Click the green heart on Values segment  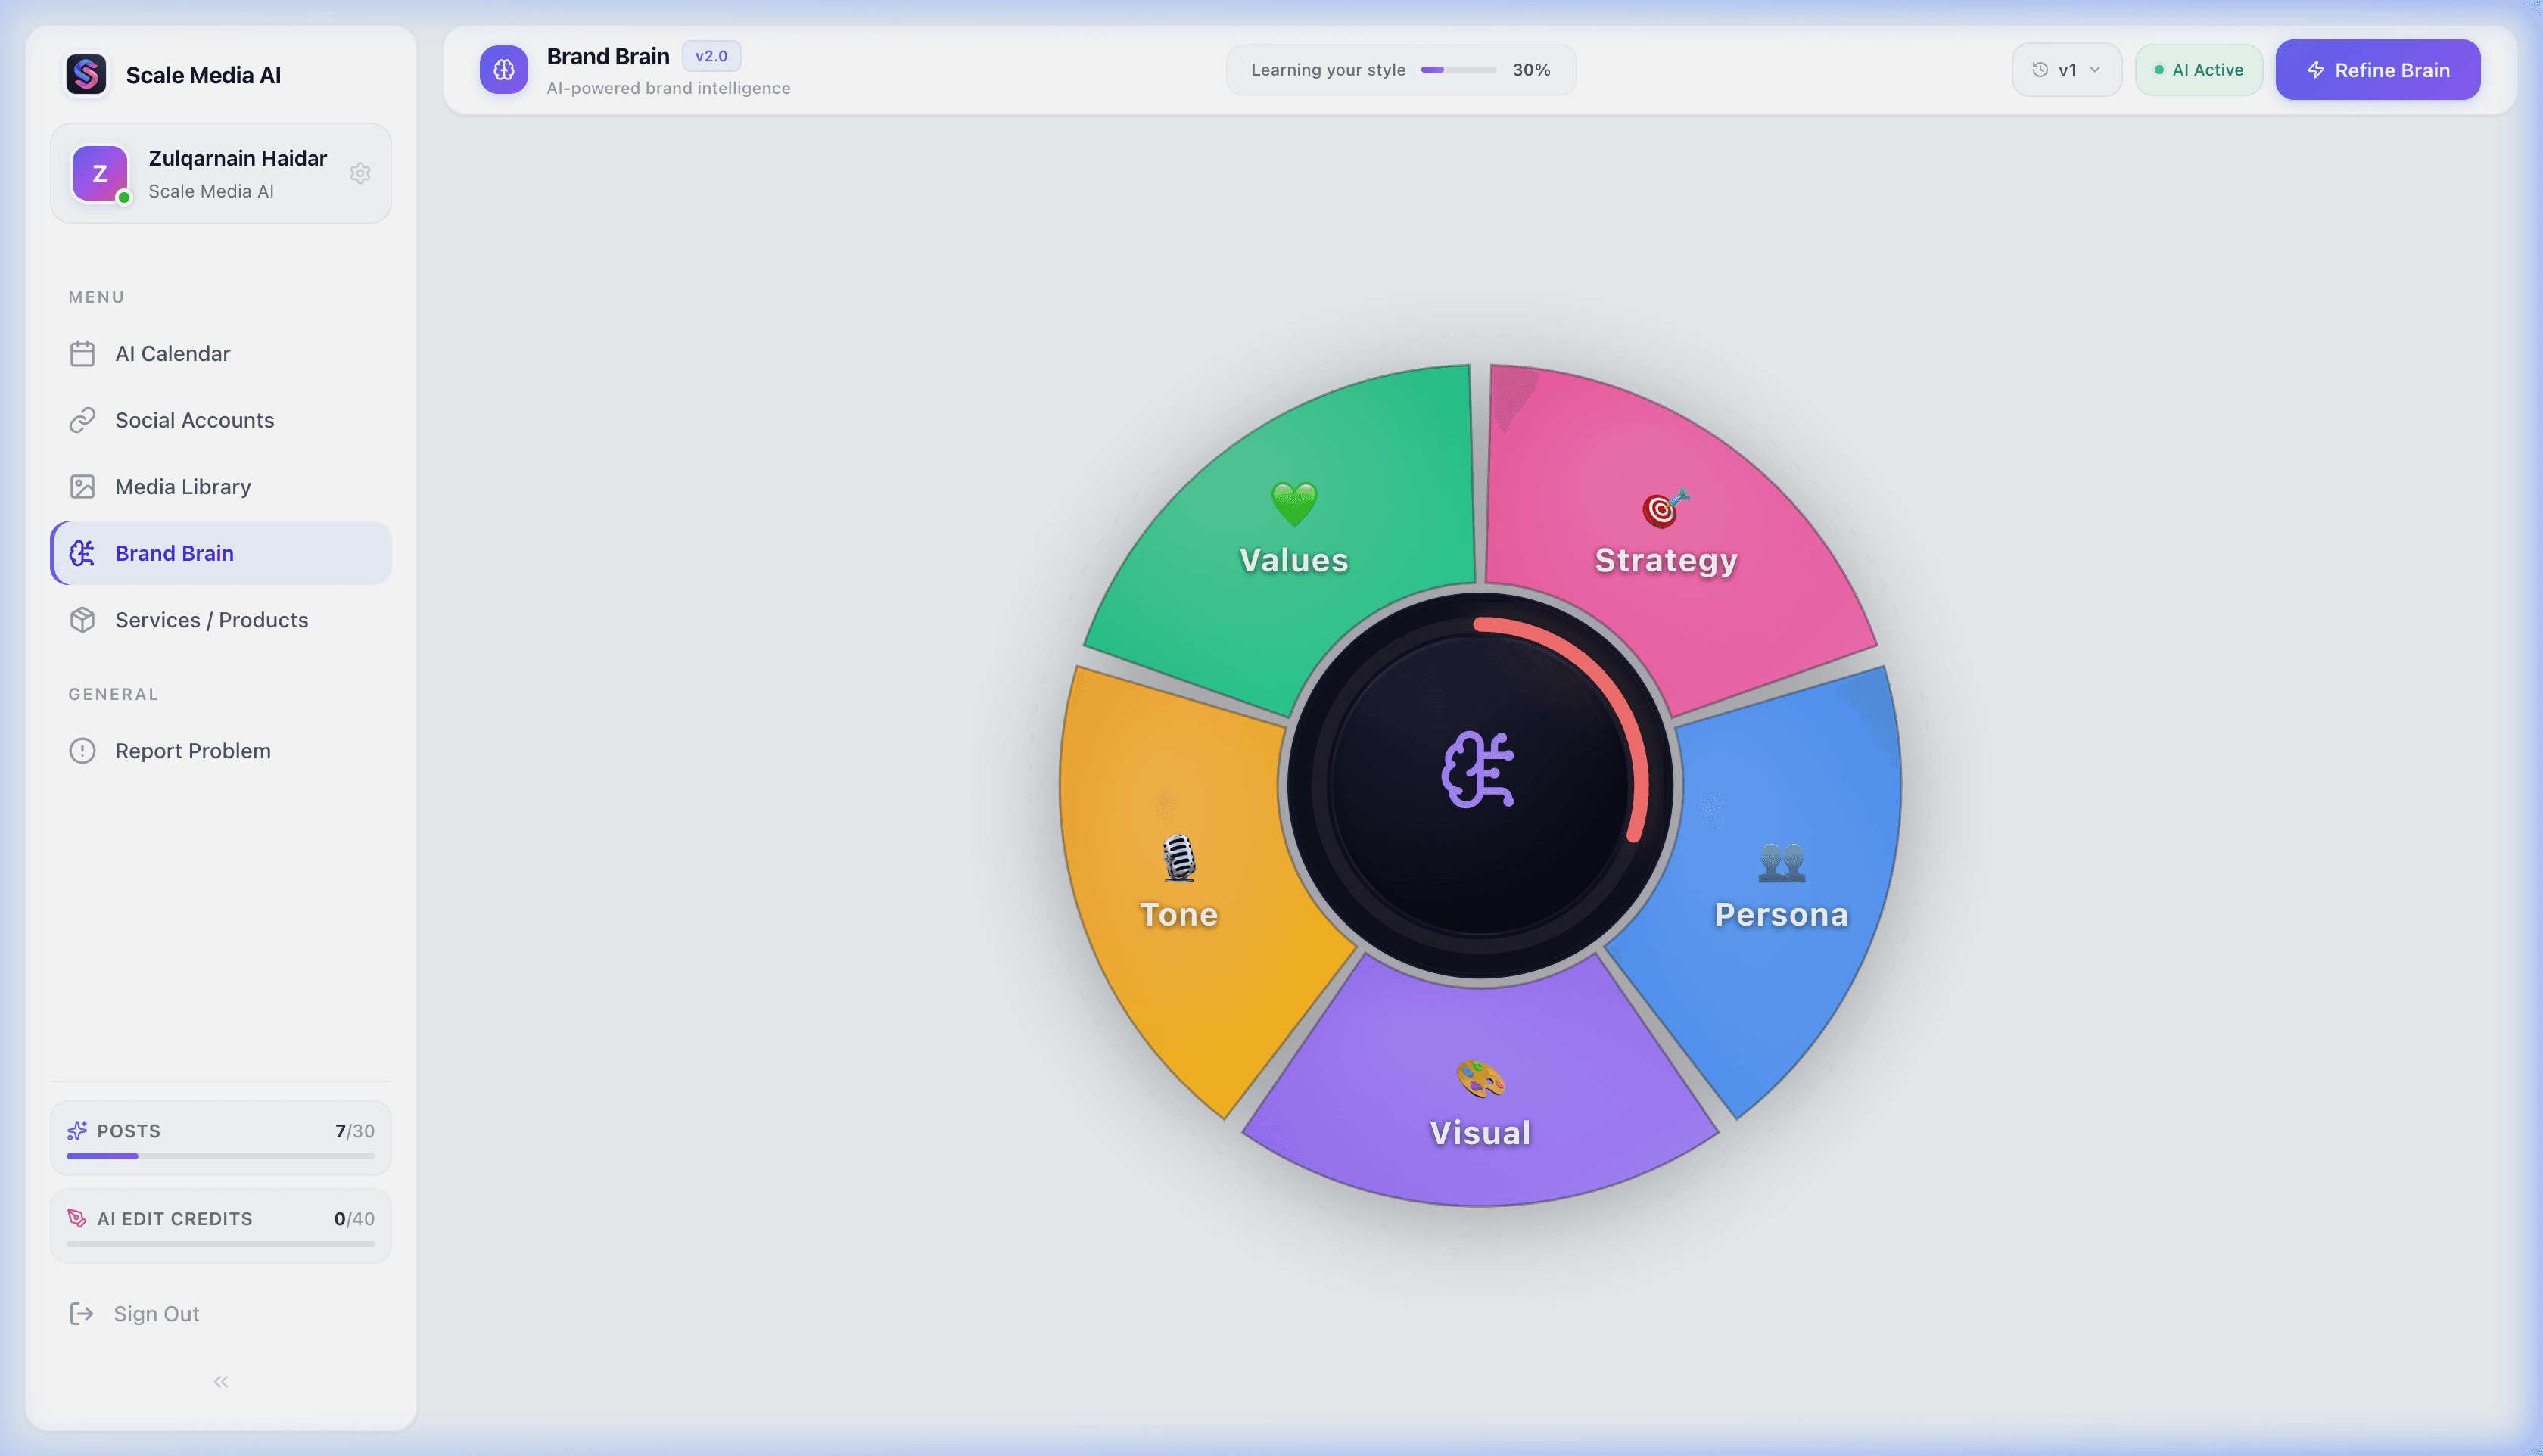(x=1293, y=503)
